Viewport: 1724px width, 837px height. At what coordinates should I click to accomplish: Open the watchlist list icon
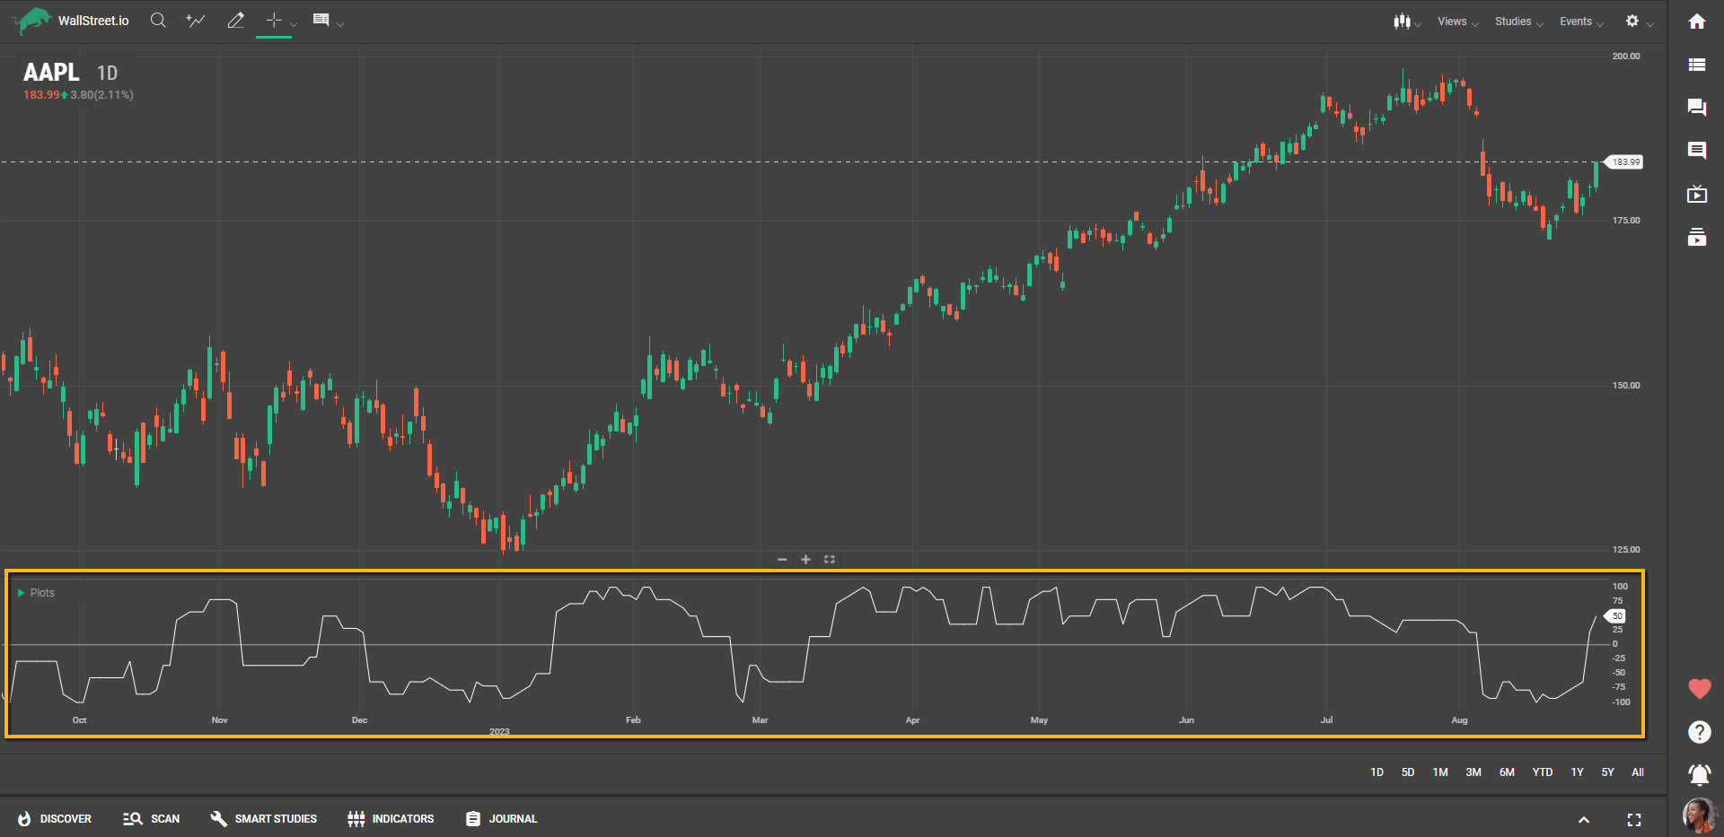coord(1696,65)
